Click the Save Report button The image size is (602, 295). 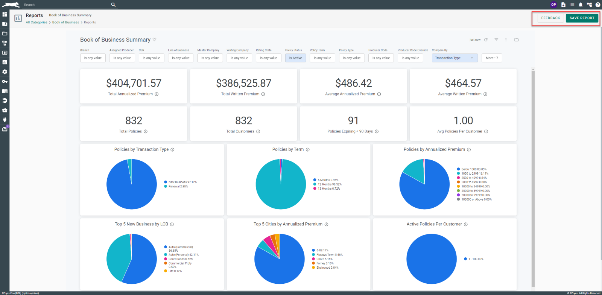(582, 18)
